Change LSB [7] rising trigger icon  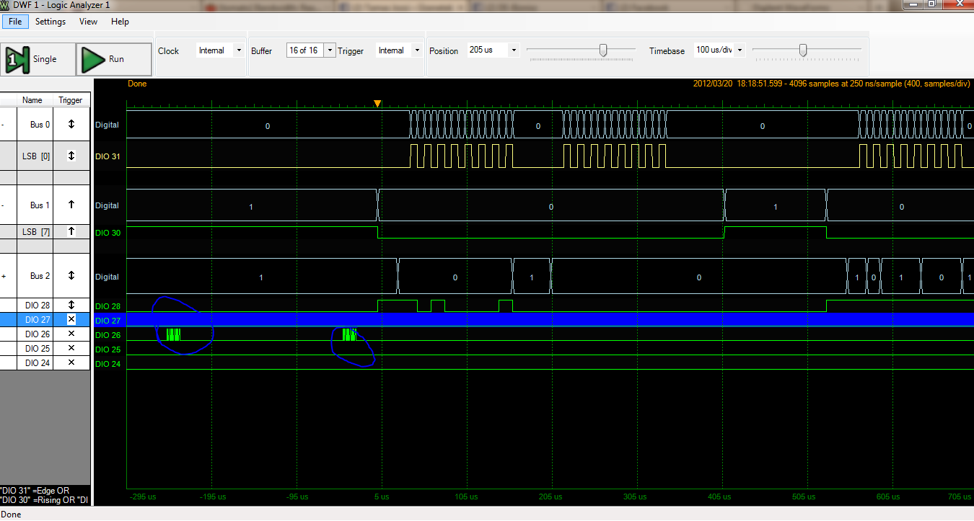click(x=71, y=232)
